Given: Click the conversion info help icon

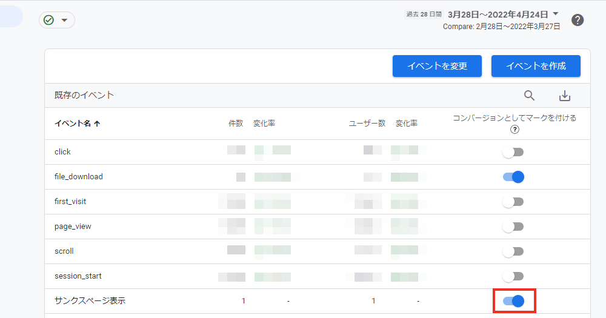Looking at the screenshot, I should coord(514,130).
